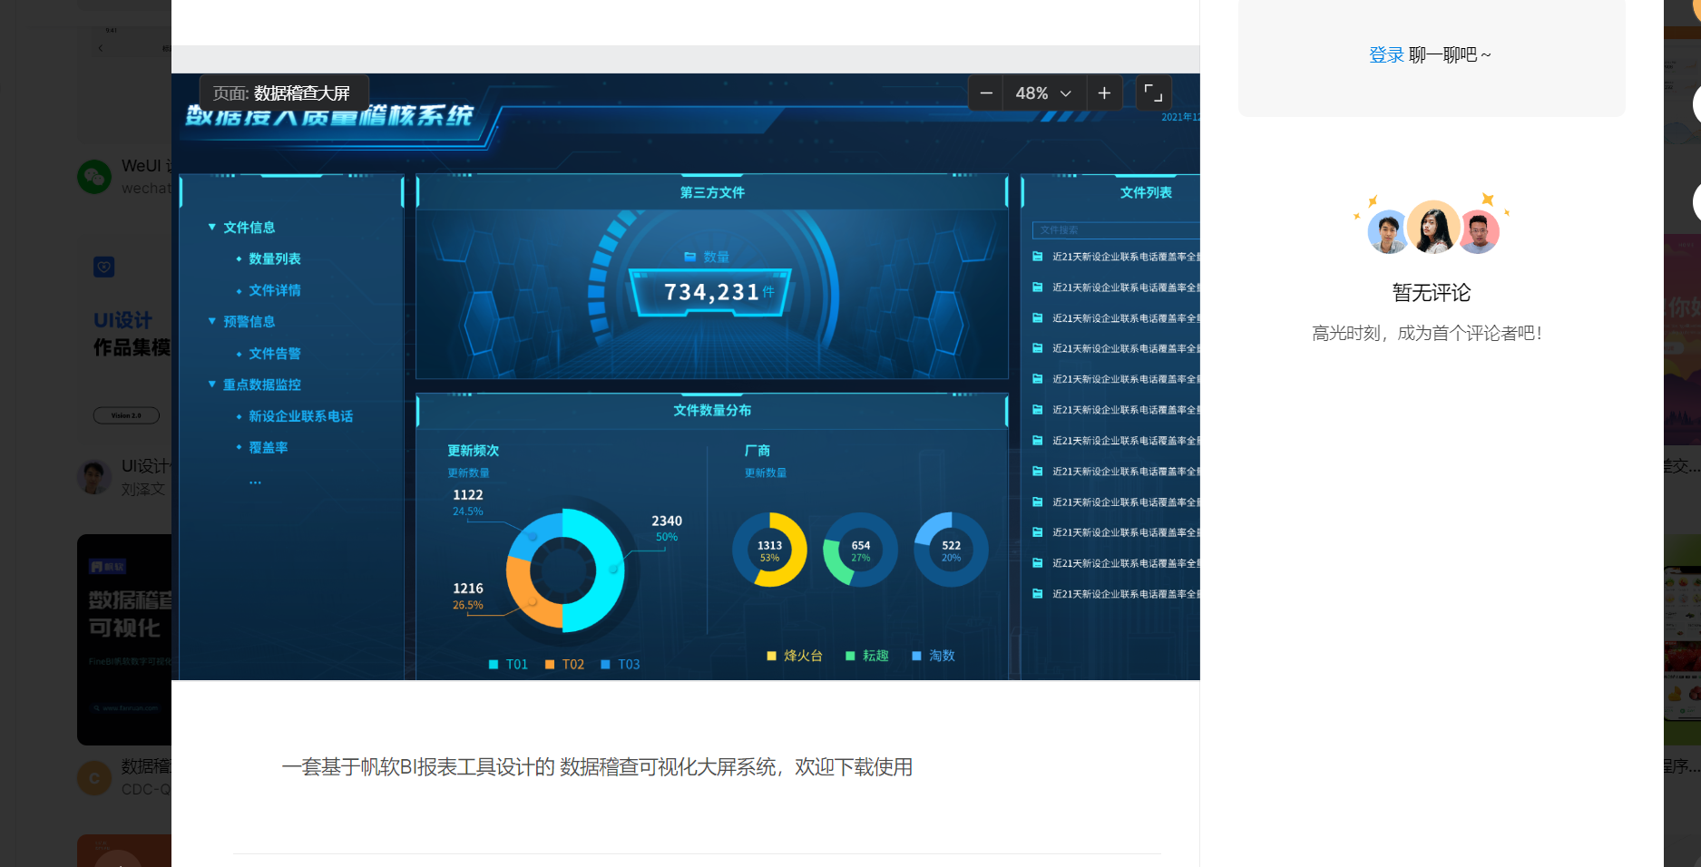Open 文件详情 in the sidebar menu
The height and width of the screenshot is (867, 1701).
pos(274,290)
